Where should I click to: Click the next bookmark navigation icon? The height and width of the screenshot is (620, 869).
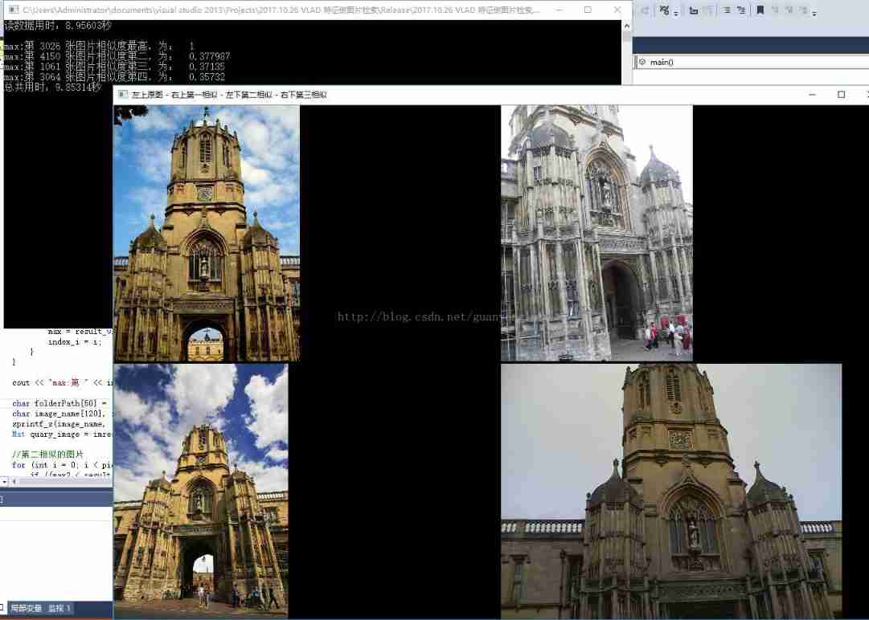point(789,11)
